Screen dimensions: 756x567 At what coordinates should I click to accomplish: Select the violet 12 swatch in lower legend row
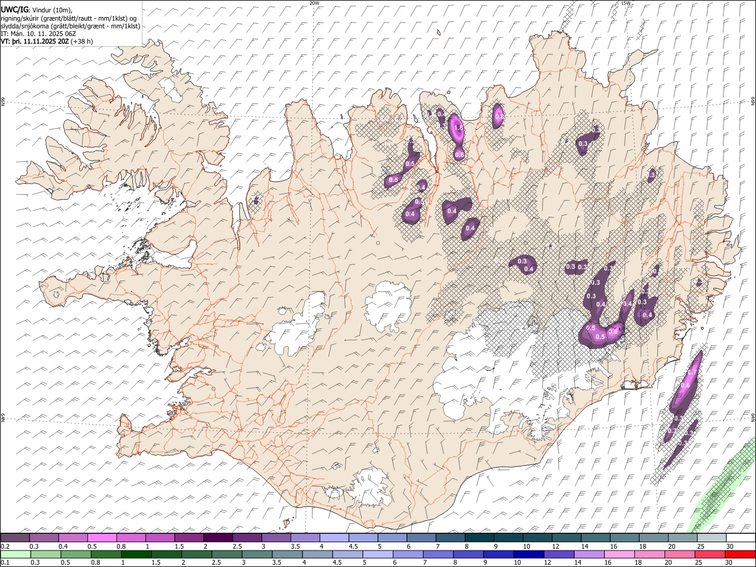pos(559,554)
